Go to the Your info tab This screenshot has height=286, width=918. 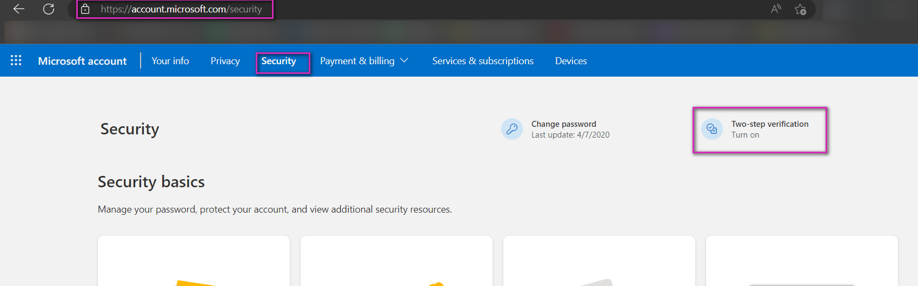click(170, 61)
